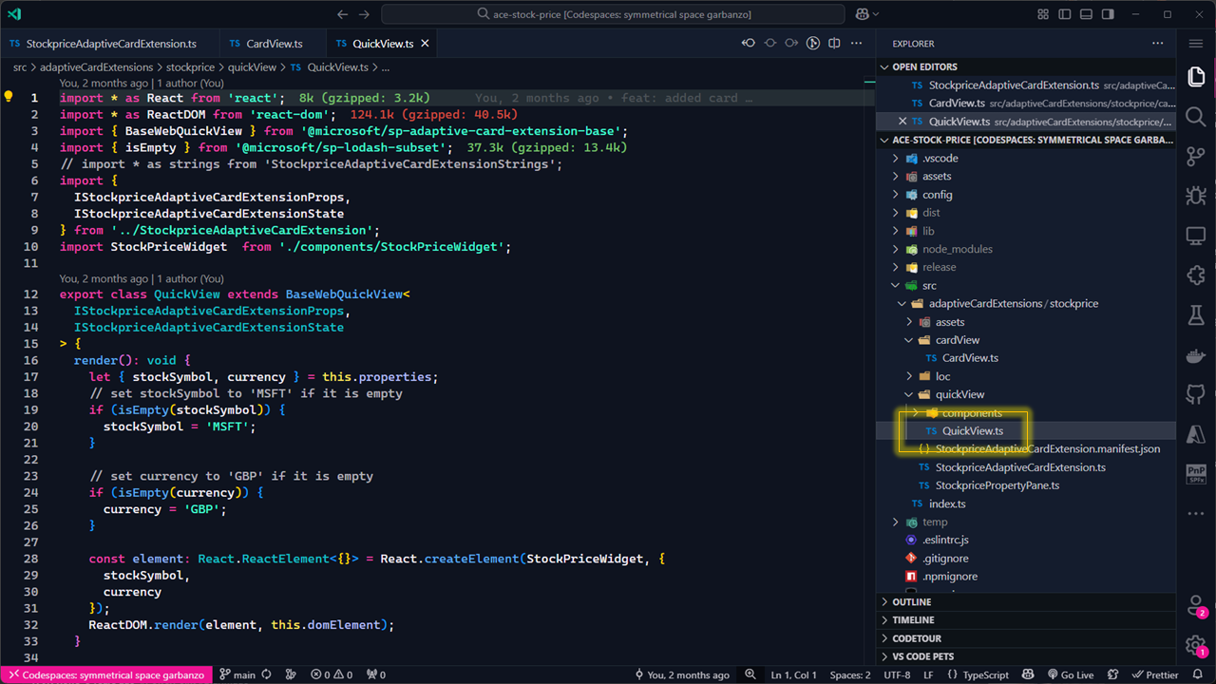The width and height of the screenshot is (1216, 684).
Task: Collapse the cardView folder
Action: pyautogui.click(x=957, y=340)
